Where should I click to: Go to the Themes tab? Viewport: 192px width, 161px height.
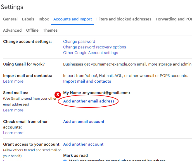click(50, 30)
